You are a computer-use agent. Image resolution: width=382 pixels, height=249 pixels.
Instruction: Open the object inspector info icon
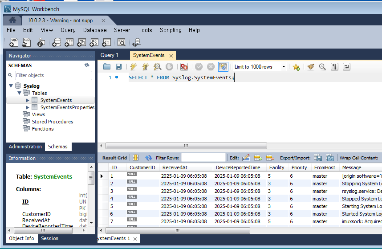pyautogui.click(x=41, y=42)
